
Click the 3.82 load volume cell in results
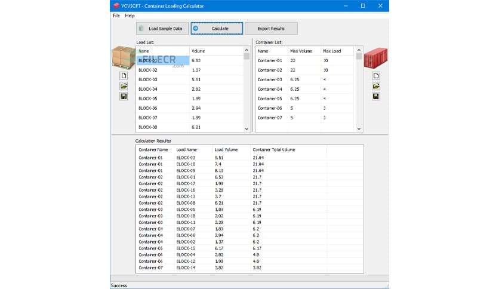coord(219,268)
